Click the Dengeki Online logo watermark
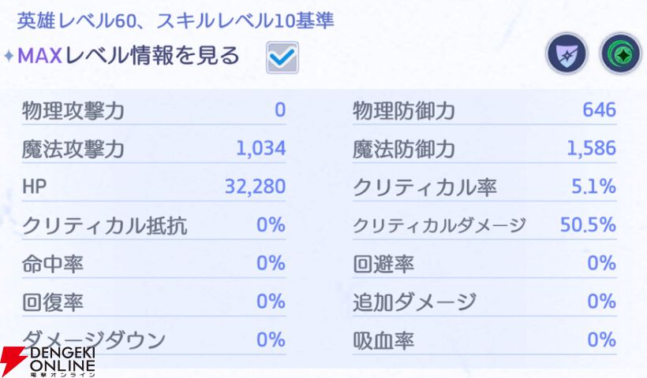The width and height of the screenshot is (647, 378). coord(48,362)
